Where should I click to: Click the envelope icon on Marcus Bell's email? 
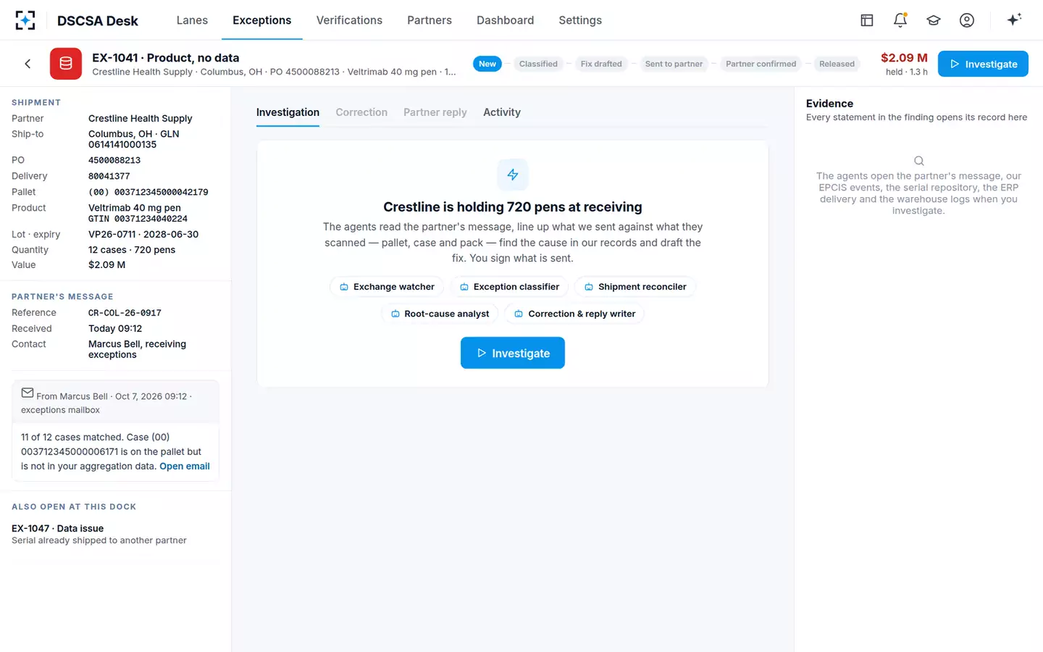(28, 393)
